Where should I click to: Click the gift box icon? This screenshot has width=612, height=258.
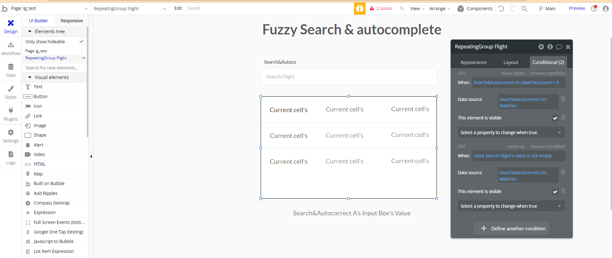tap(360, 9)
